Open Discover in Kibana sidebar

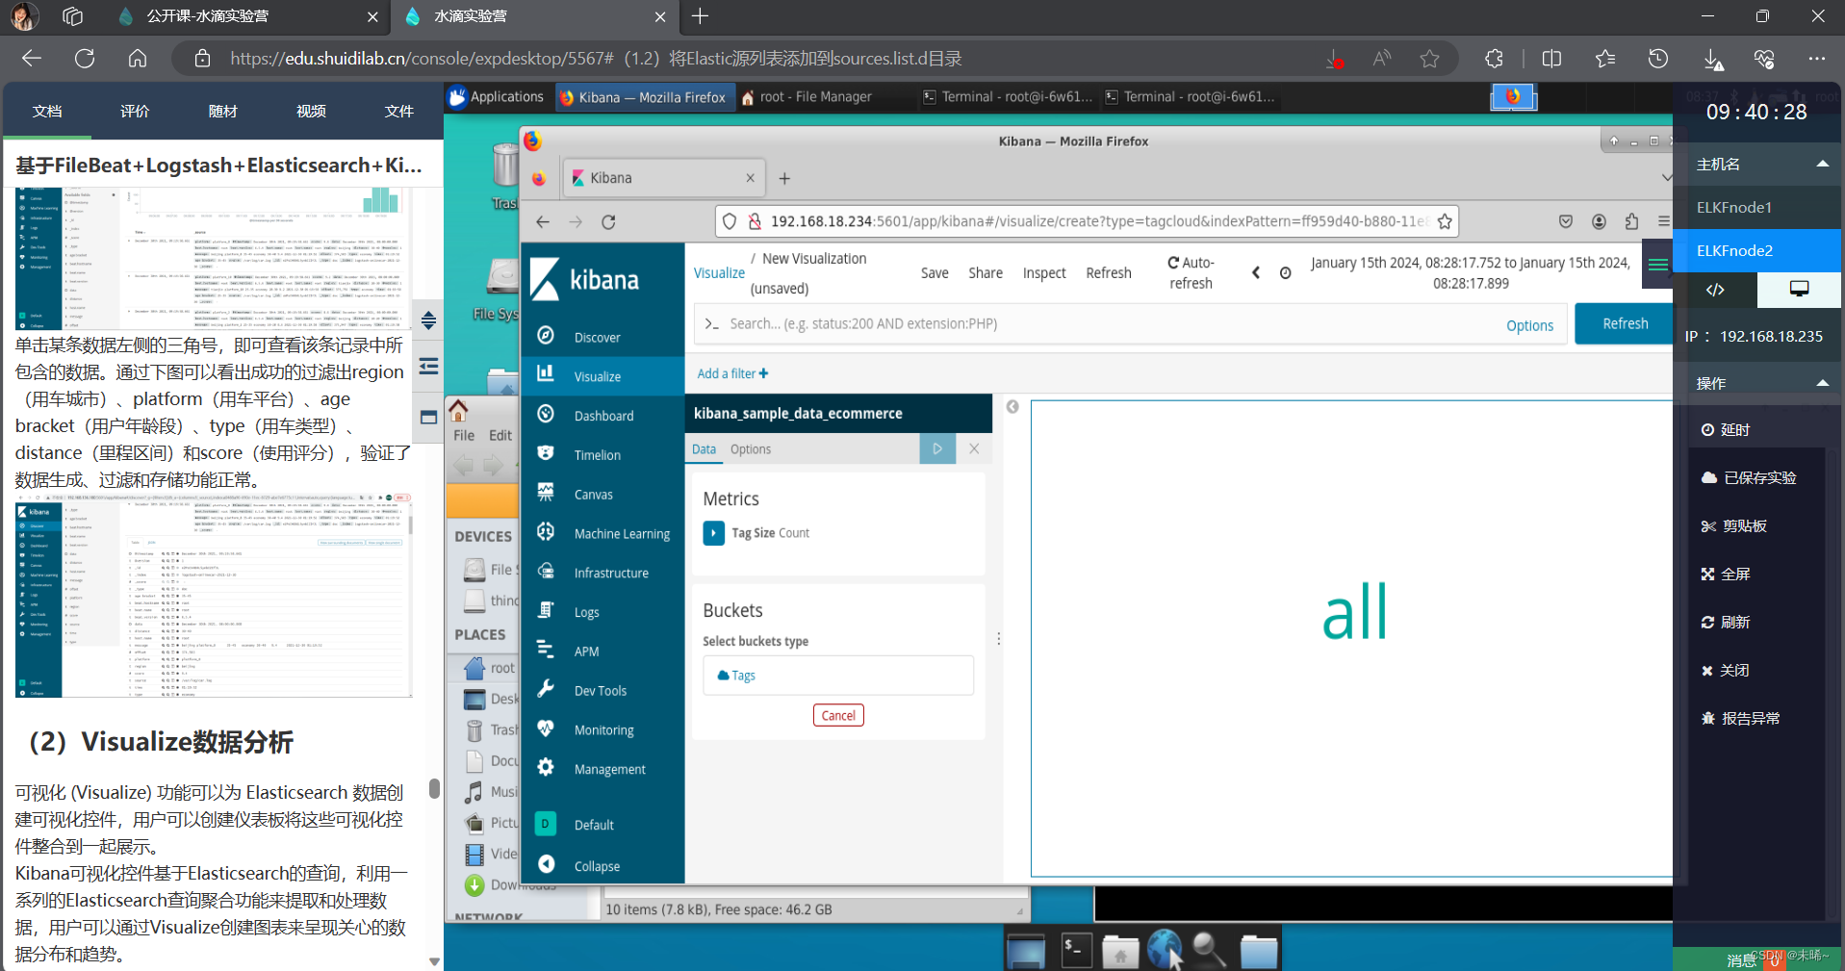click(x=597, y=337)
